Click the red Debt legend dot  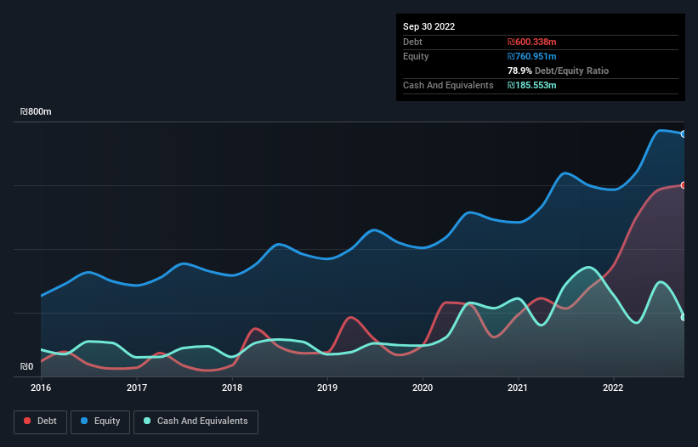tap(27, 421)
